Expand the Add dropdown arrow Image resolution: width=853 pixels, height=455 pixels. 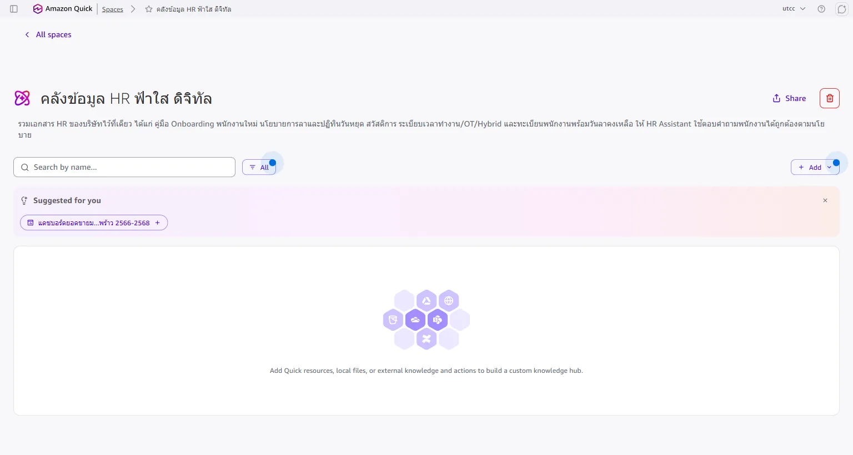click(830, 167)
